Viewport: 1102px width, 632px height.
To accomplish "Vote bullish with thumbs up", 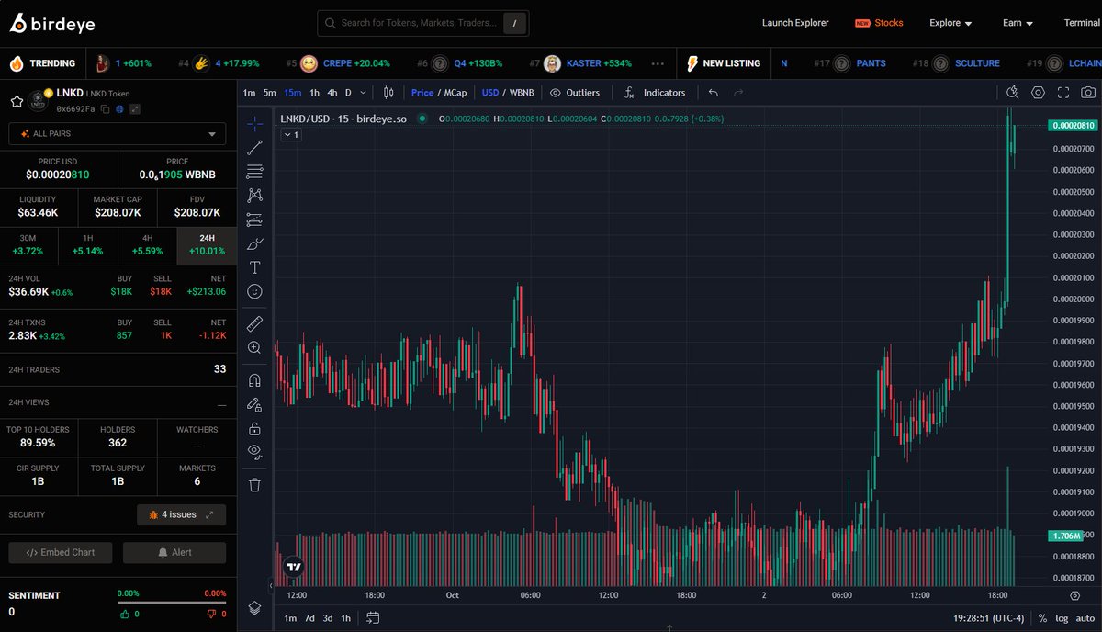I will [125, 613].
